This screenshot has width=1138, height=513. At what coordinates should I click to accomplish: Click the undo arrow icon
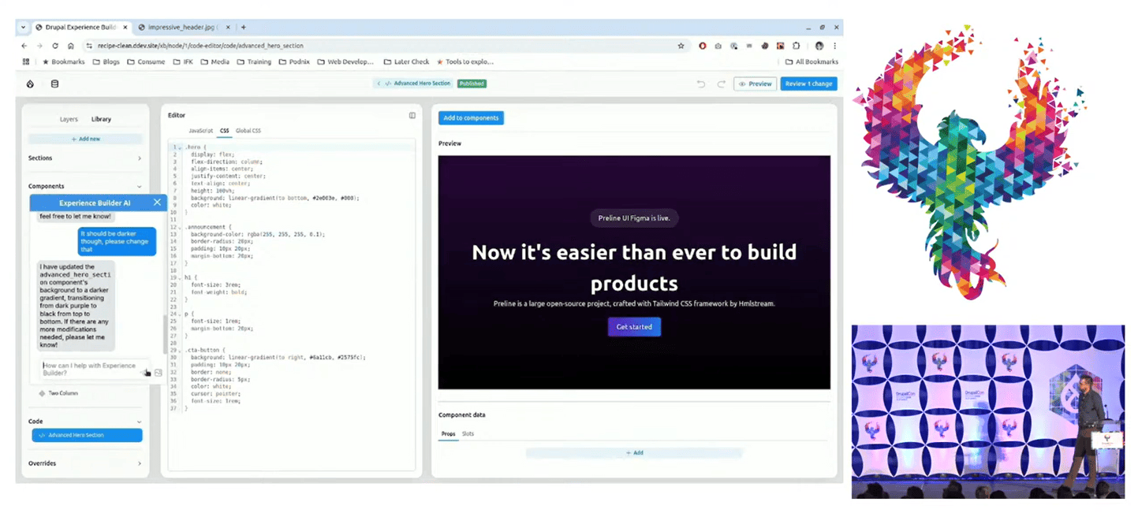(700, 84)
